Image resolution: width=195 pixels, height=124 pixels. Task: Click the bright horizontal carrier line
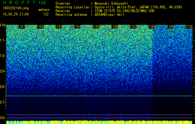100,96
